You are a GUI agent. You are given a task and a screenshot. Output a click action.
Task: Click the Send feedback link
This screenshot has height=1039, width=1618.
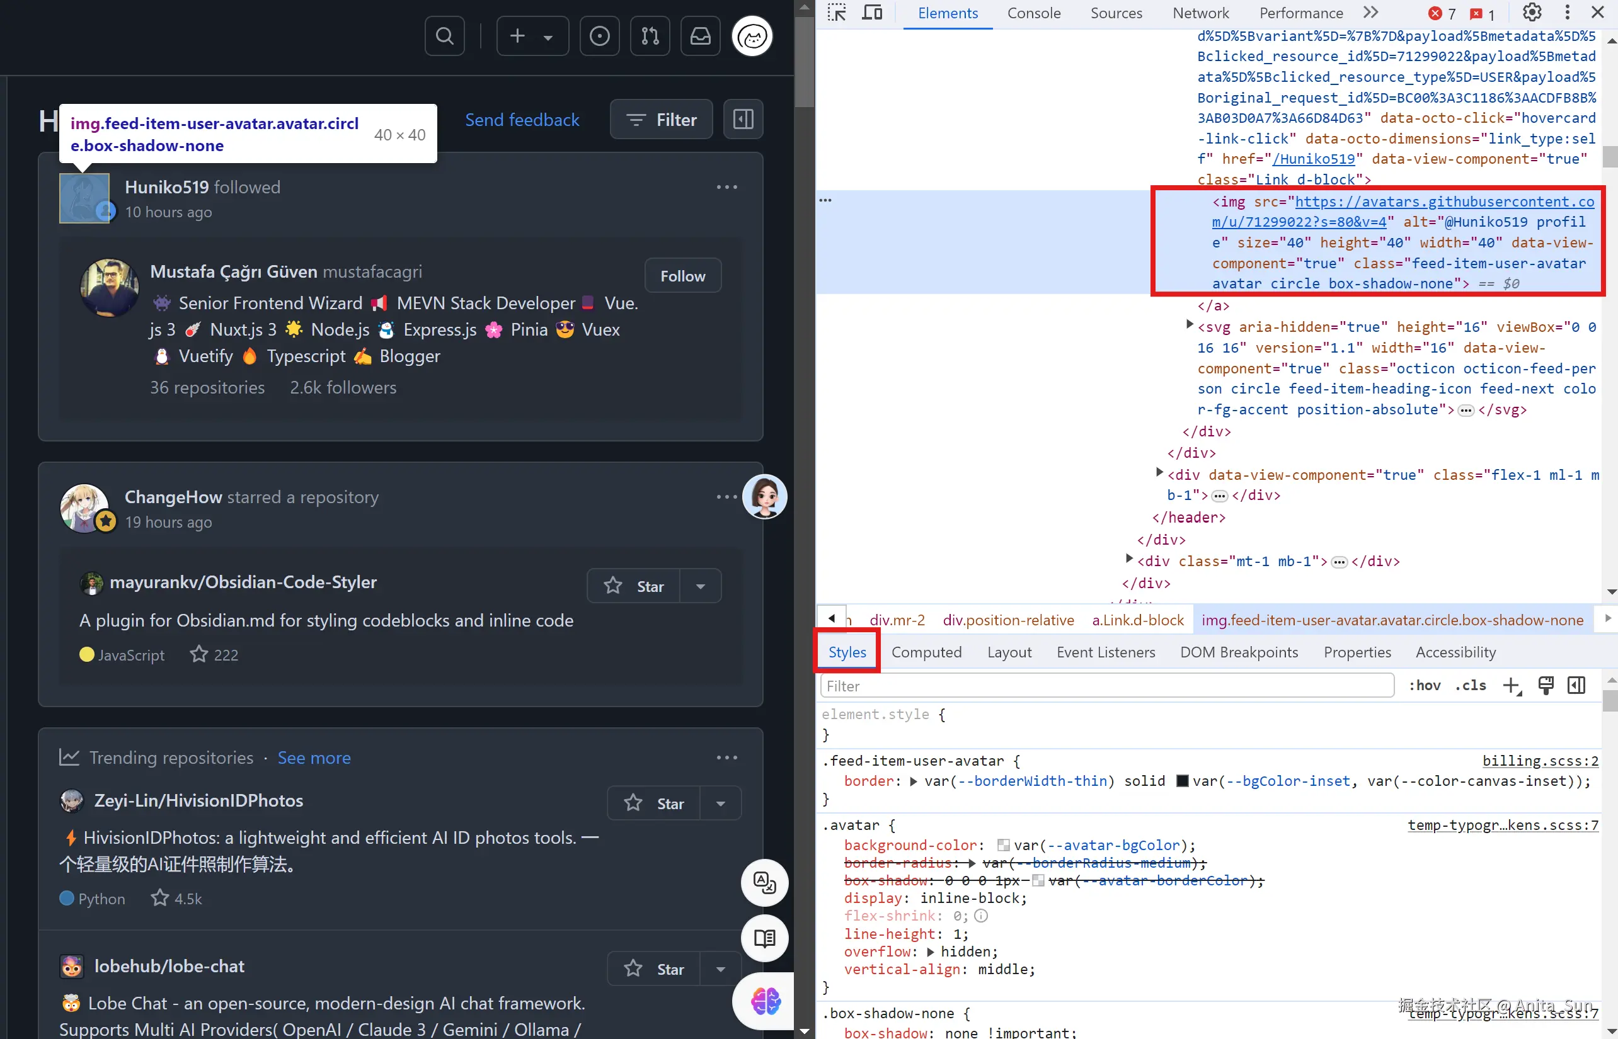(x=522, y=120)
